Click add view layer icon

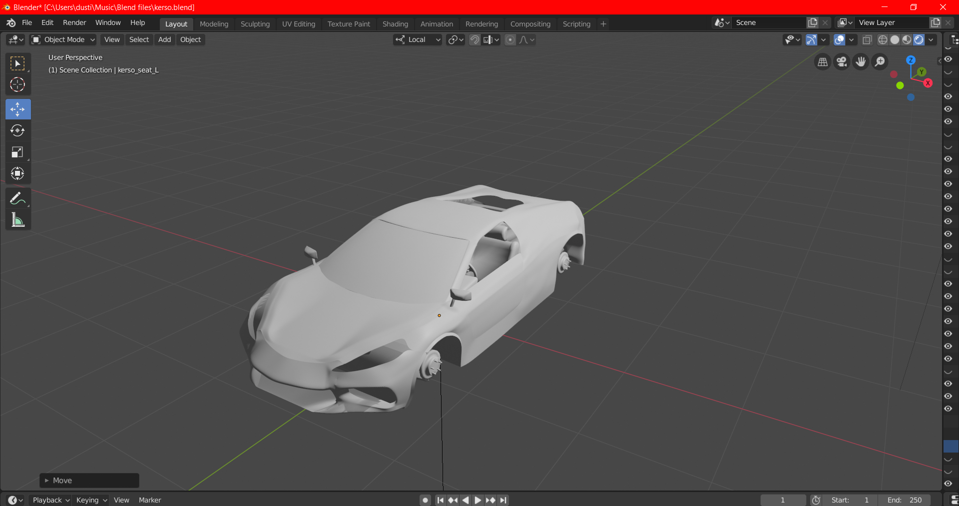936,22
